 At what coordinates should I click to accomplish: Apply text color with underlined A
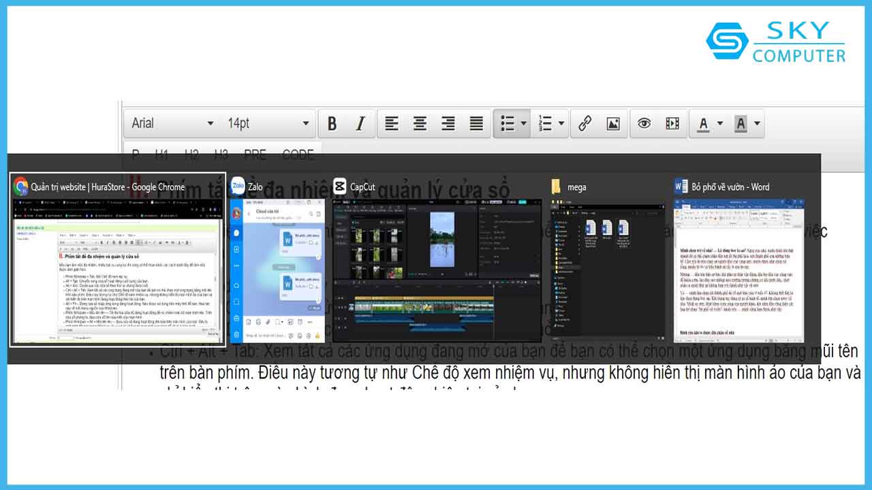tap(704, 124)
